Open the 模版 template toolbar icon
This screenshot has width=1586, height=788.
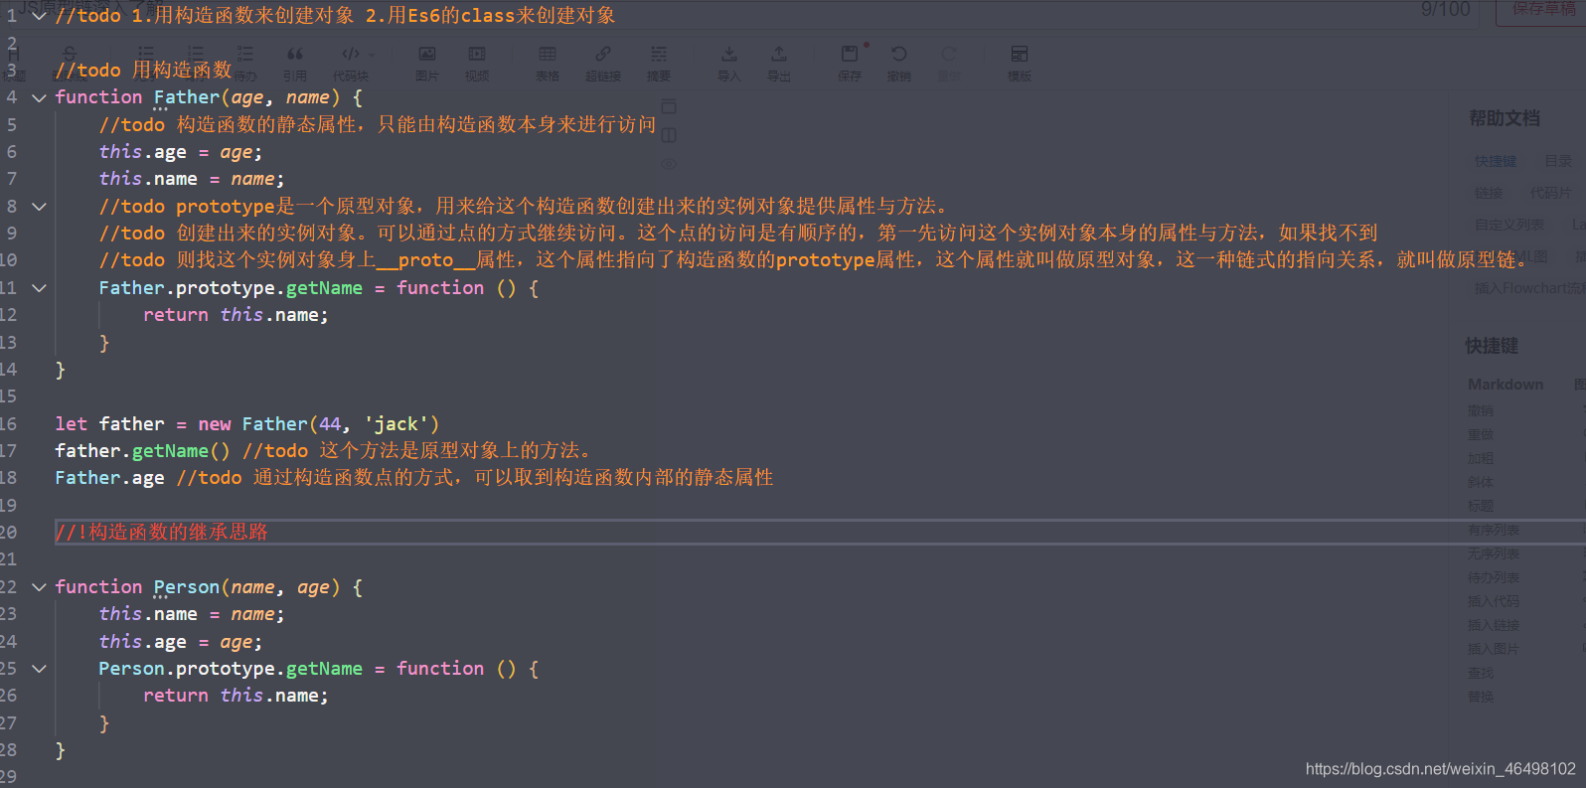pyautogui.click(x=1020, y=54)
